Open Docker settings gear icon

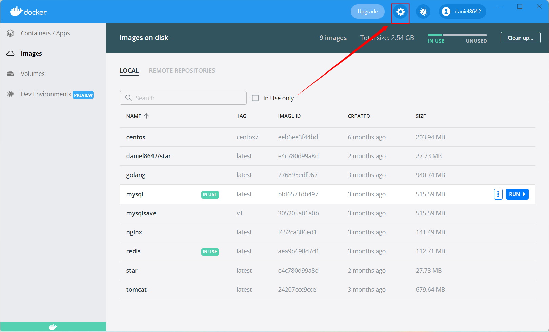pos(401,12)
